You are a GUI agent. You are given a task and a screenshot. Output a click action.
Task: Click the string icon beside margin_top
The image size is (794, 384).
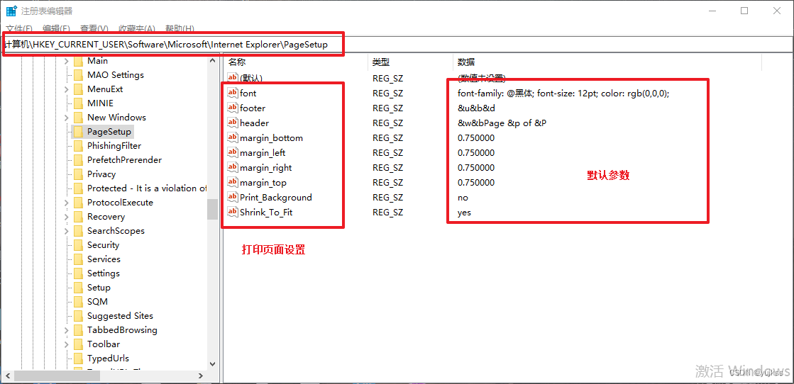[233, 182]
